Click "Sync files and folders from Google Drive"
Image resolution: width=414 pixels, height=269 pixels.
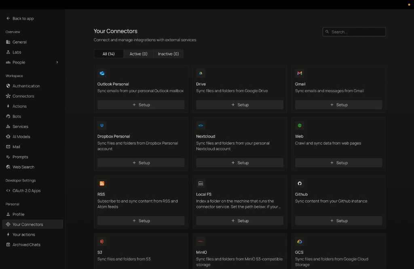click(x=232, y=91)
